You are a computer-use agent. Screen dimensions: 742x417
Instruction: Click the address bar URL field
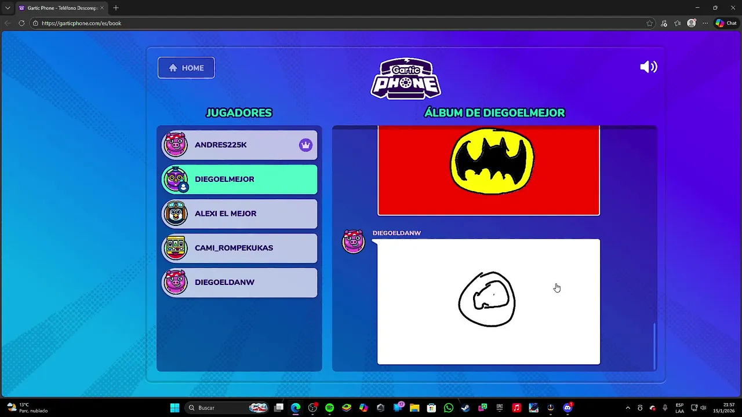pos(342,23)
